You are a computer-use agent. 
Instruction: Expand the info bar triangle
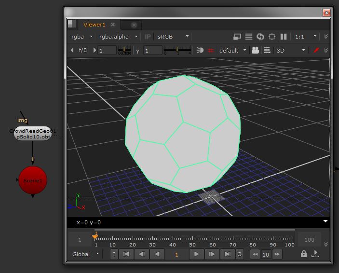325,221
